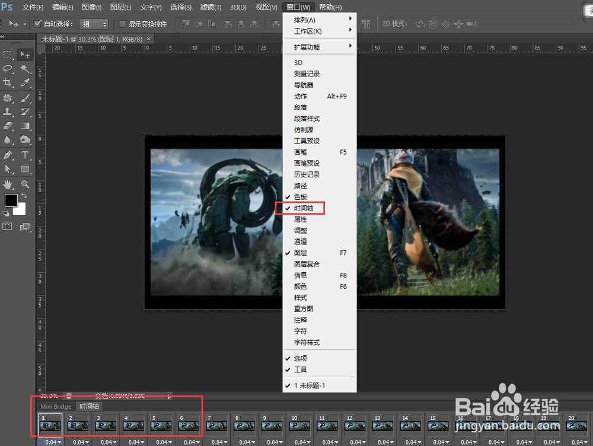Swap foreground and background colors
The width and height of the screenshot is (593, 446).
pyautogui.click(x=24, y=195)
